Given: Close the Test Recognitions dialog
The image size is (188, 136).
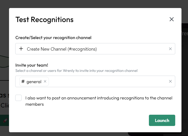Looking at the screenshot, I should [171, 19].
